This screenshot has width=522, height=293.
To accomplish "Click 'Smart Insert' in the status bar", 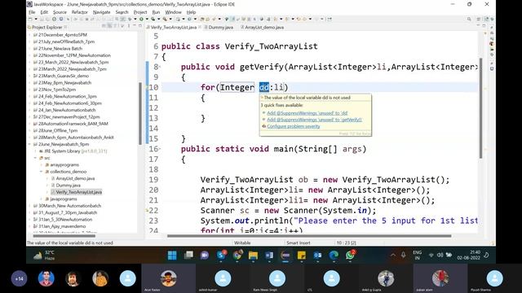I will click(x=298, y=243).
